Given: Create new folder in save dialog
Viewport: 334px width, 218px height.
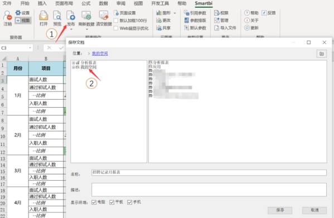Looking at the screenshot, I should 321,54.
